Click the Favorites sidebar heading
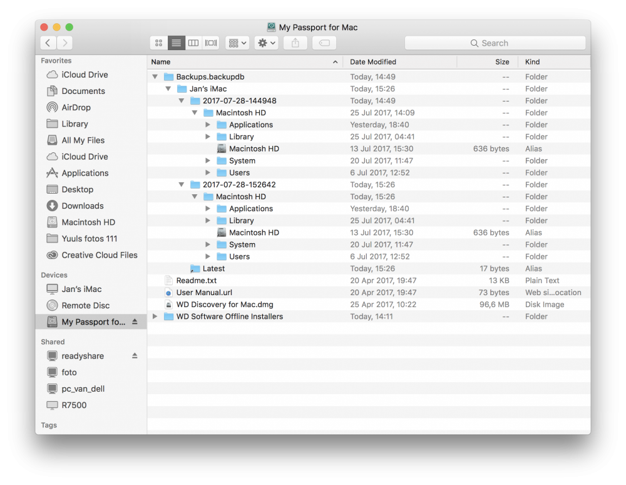626x485 pixels. tap(56, 61)
